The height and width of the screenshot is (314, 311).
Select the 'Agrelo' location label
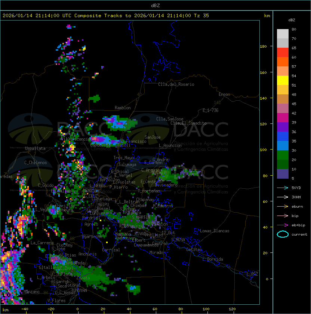91,224
